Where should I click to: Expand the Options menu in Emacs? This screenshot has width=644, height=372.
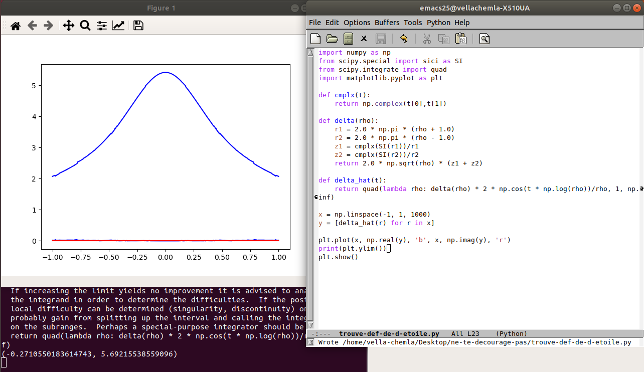(x=357, y=23)
